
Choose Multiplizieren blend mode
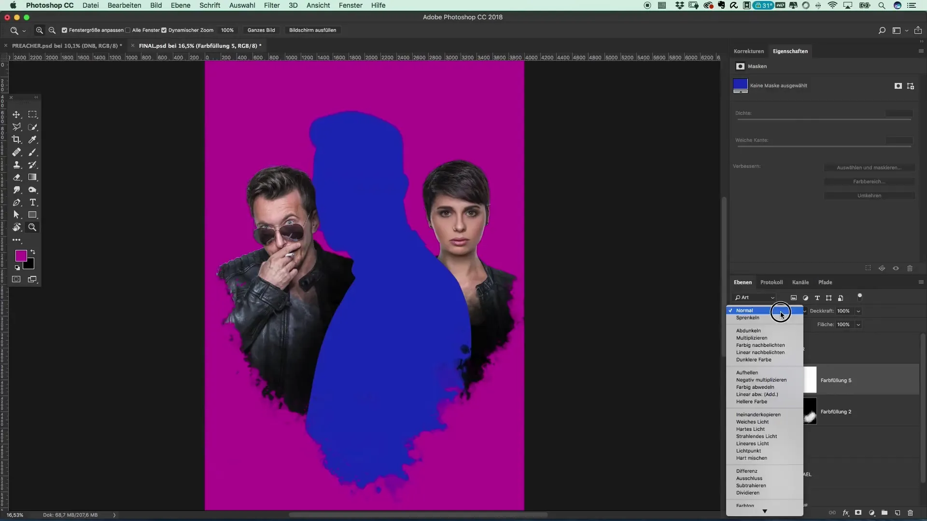751,338
